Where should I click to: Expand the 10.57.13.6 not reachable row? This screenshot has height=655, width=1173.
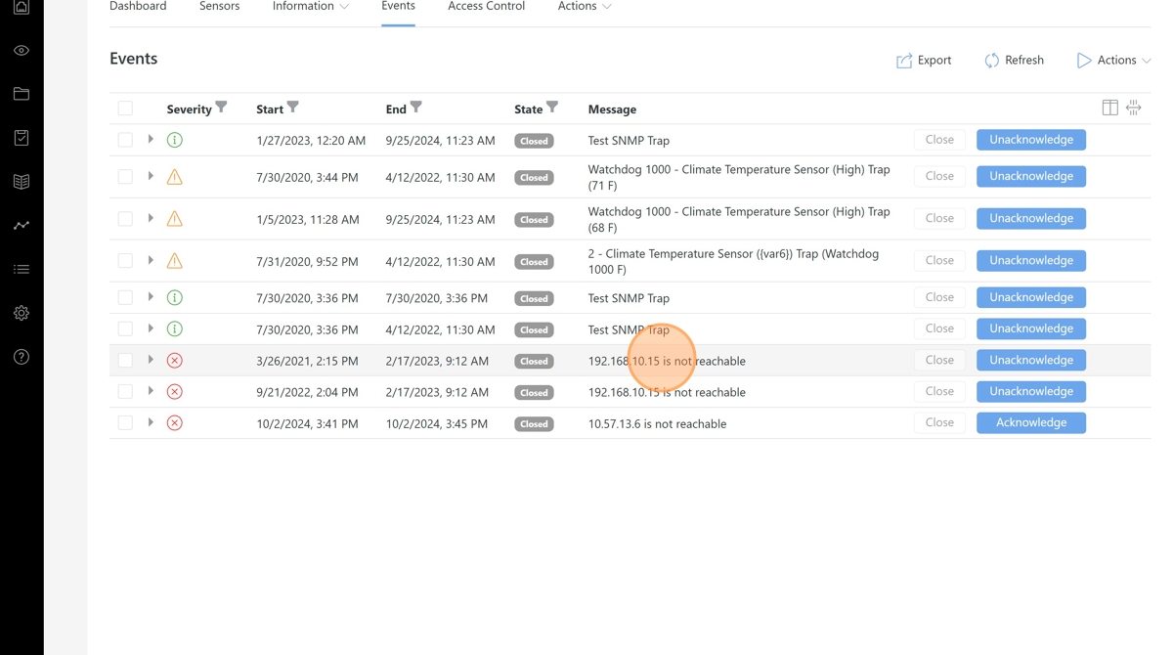pos(151,423)
